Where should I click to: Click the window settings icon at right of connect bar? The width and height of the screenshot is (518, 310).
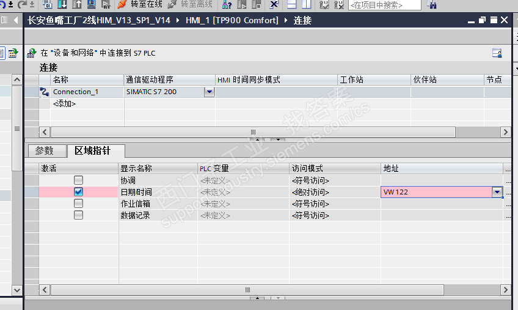coord(497,53)
